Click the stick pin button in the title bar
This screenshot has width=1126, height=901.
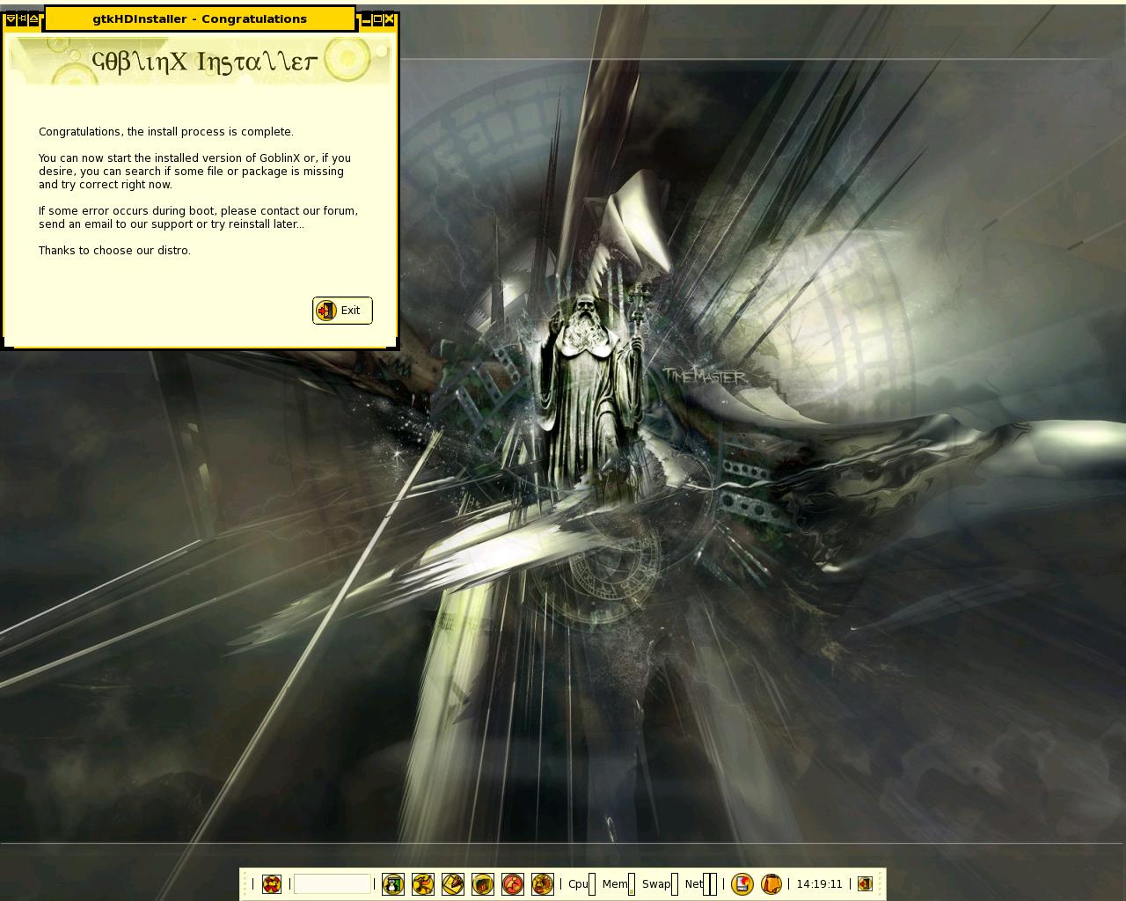pos(22,18)
